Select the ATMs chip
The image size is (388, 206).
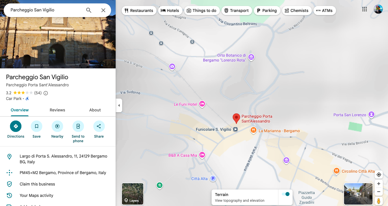(325, 11)
